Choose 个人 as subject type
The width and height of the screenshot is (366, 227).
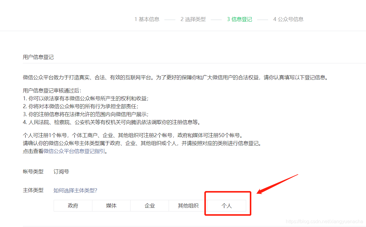pos(227,206)
